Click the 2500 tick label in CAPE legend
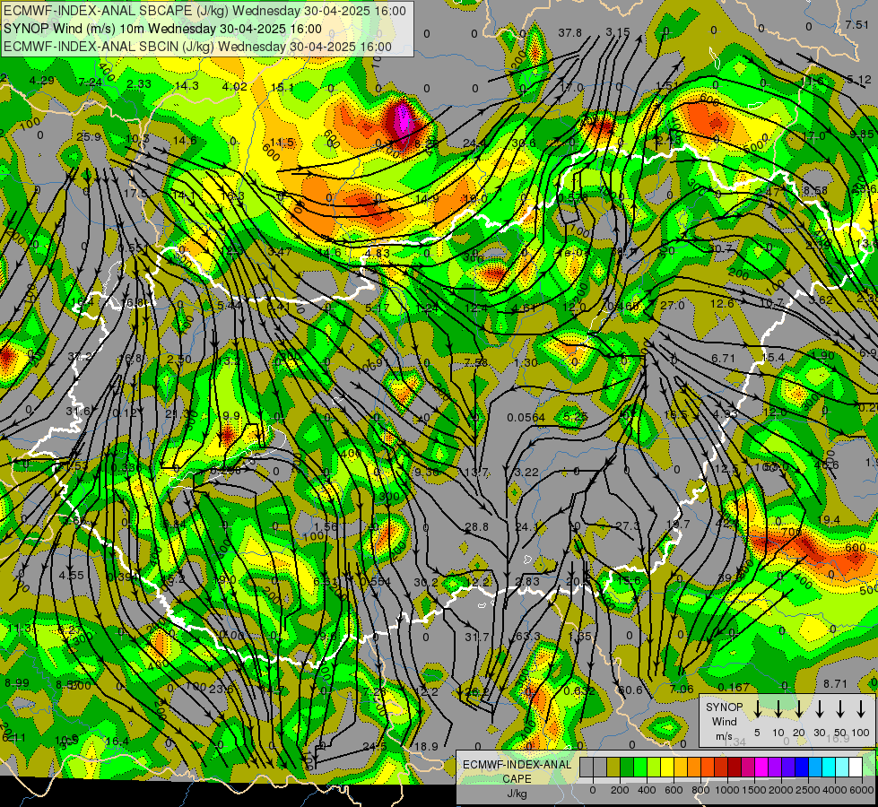Image resolution: width=878 pixels, height=807 pixels. tap(808, 790)
